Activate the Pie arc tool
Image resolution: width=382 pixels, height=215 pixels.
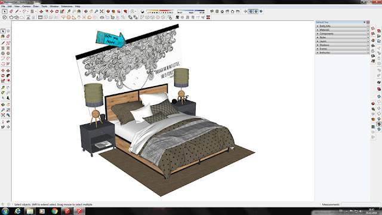[x=8, y=64]
